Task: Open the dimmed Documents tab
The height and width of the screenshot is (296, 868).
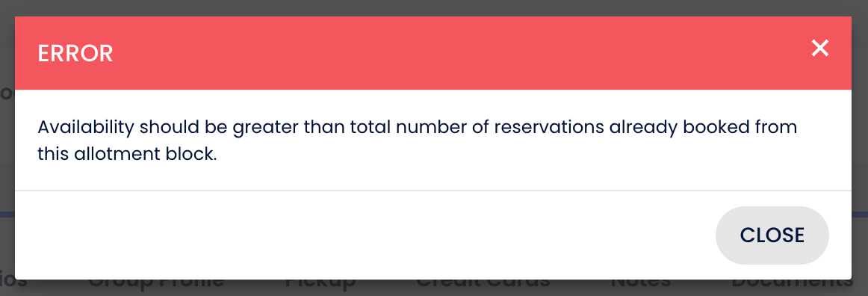Action: tap(792, 284)
